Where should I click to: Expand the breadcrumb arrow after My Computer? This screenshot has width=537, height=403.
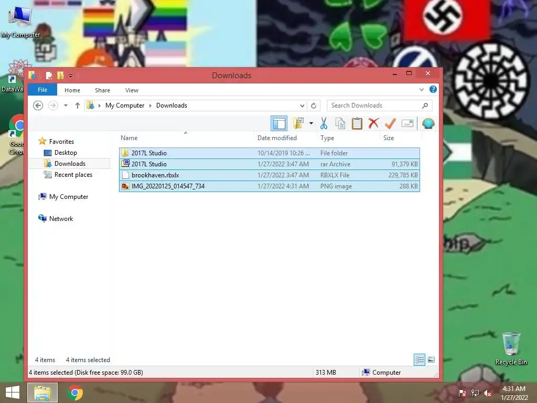coord(151,105)
